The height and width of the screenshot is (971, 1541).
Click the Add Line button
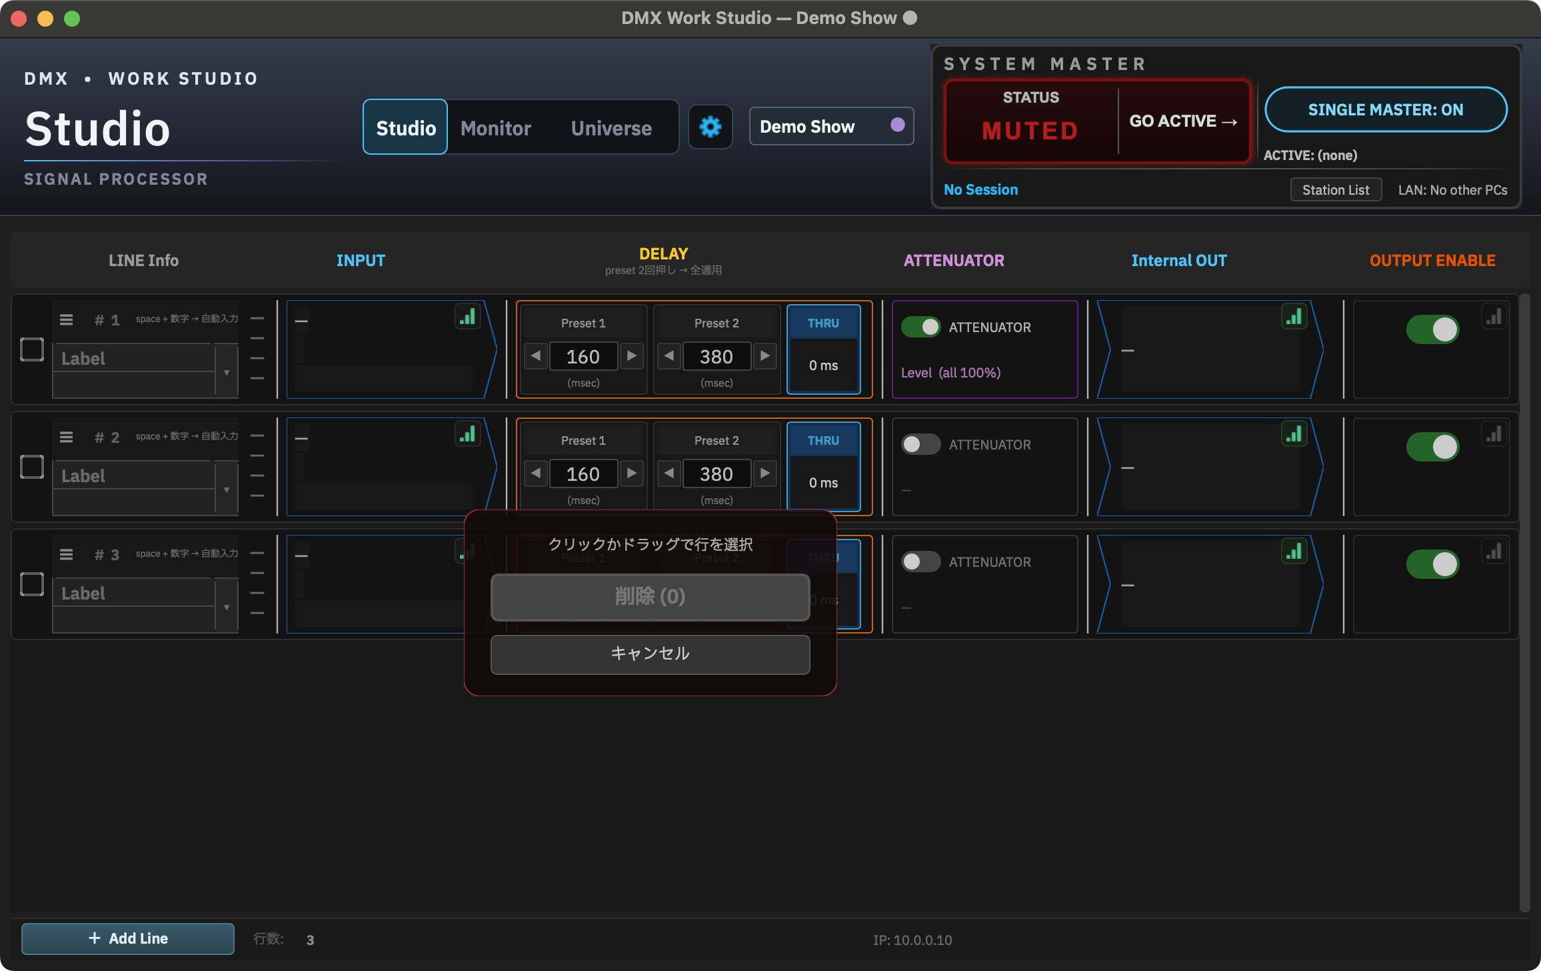128,938
